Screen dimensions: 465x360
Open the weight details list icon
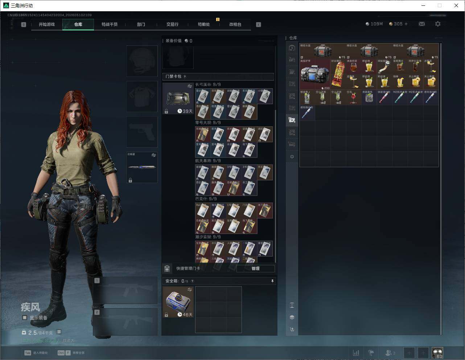tap(59, 332)
